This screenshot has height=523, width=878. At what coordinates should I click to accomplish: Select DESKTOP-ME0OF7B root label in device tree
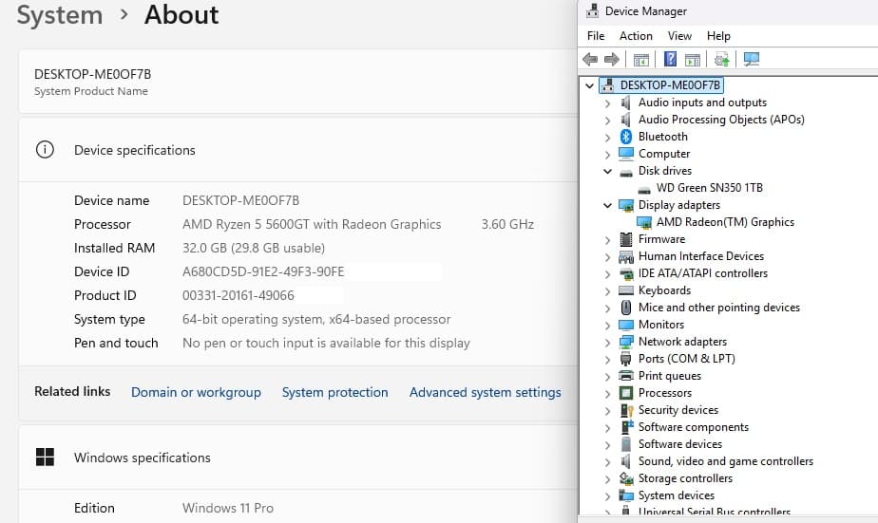[x=670, y=85]
